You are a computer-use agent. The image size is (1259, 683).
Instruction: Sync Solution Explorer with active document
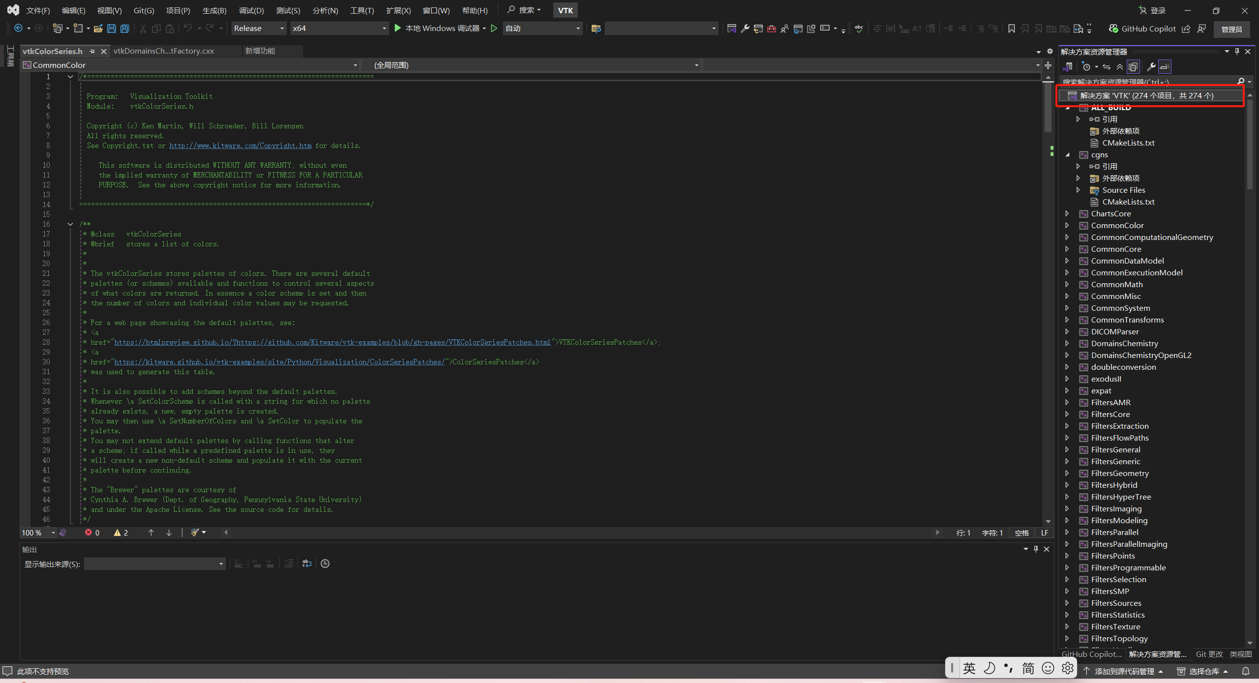(1107, 66)
